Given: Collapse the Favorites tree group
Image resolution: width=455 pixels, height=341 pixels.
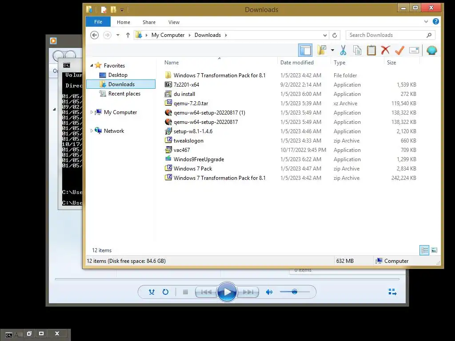Looking at the screenshot, I should coord(92,66).
